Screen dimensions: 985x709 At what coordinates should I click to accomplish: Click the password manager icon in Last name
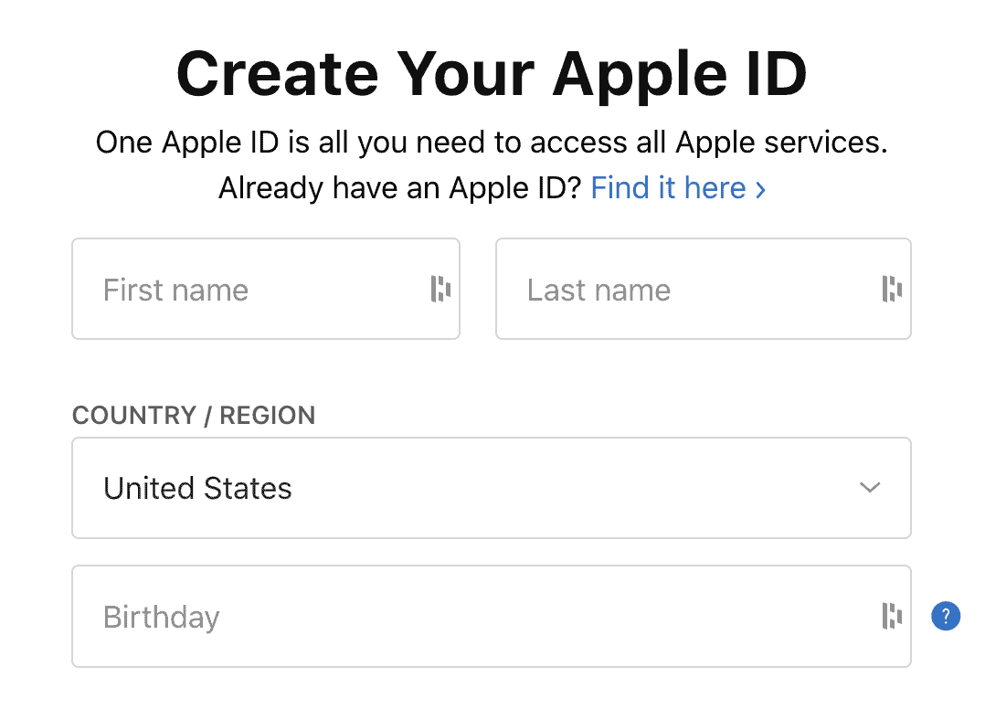click(x=892, y=290)
